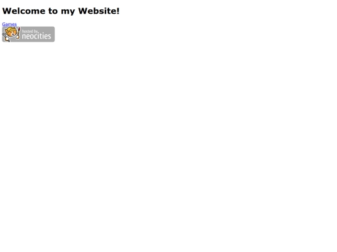
Task: Click the cat's face on the Neocities logo
Action: (11, 33)
